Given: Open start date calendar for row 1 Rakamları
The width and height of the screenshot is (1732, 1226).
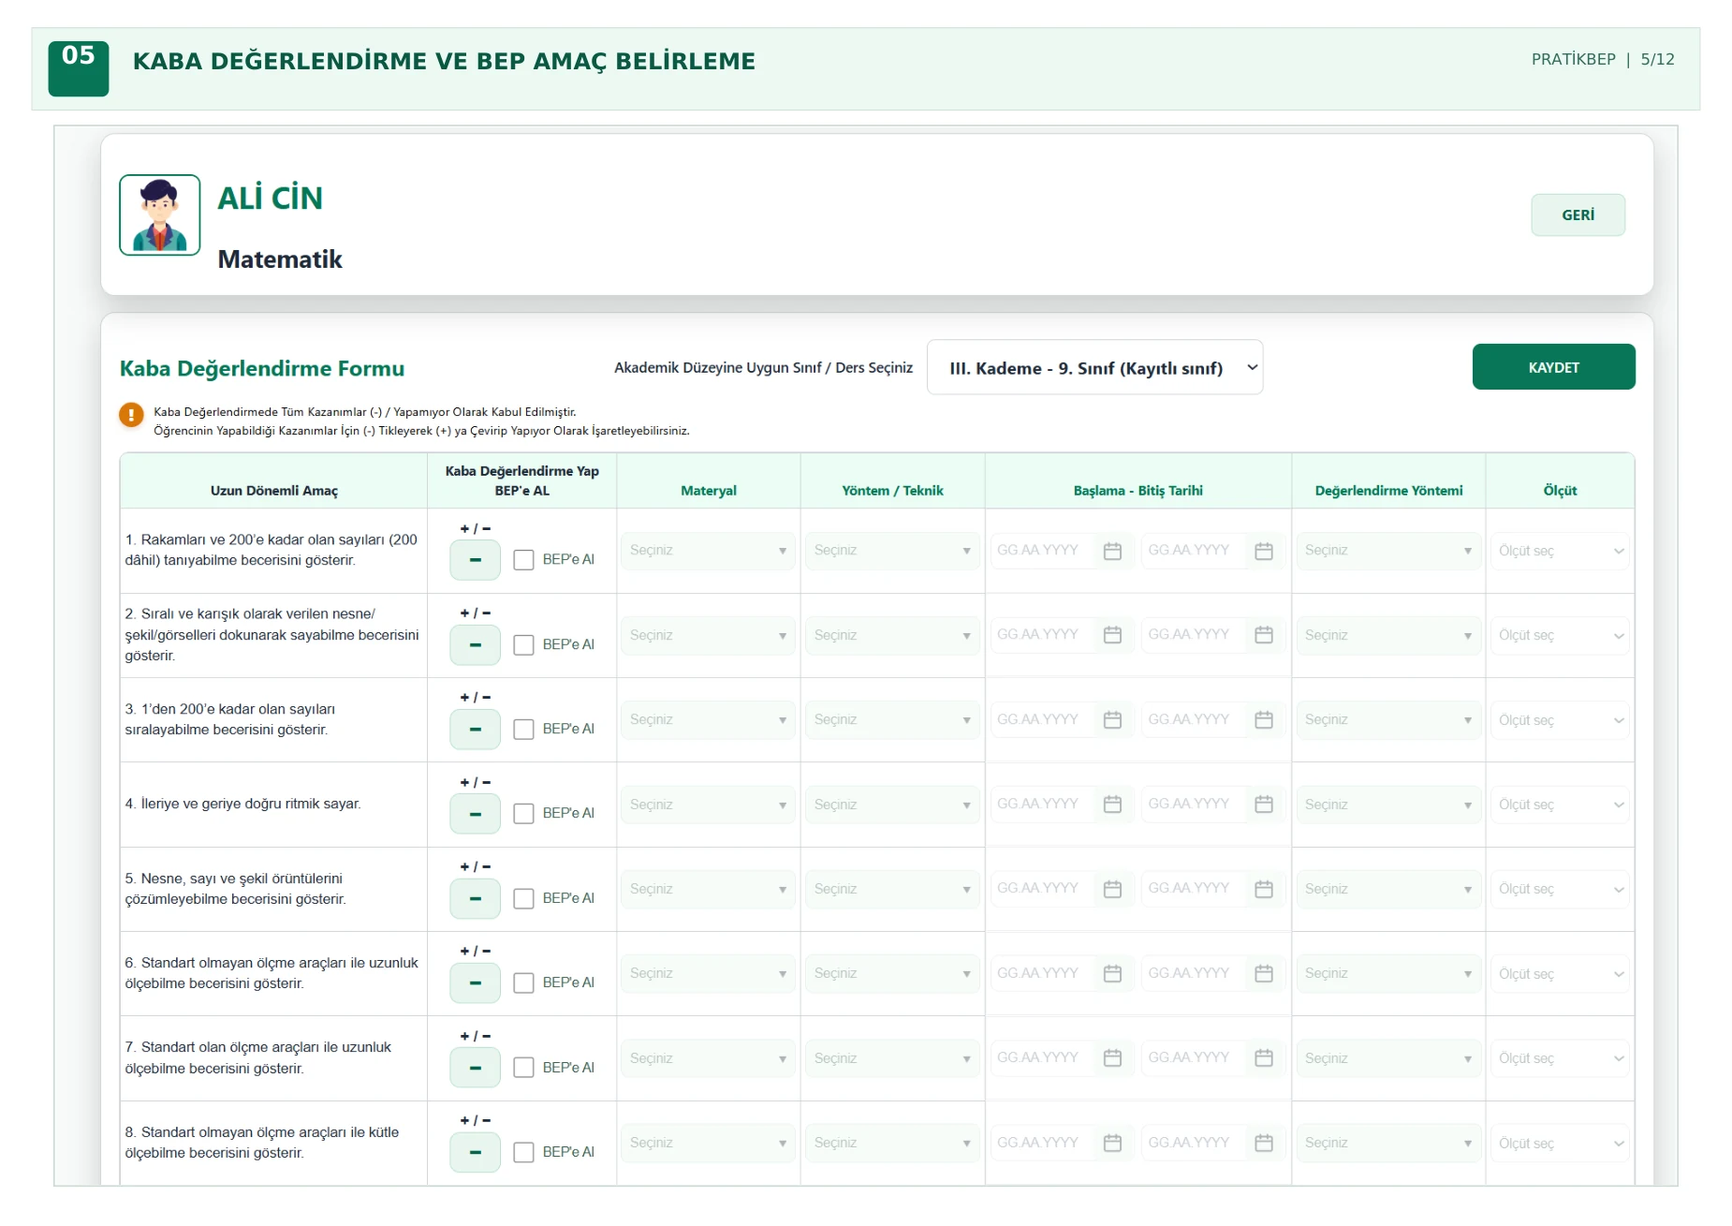Looking at the screenshot, I should click(x=1112, y=551).
